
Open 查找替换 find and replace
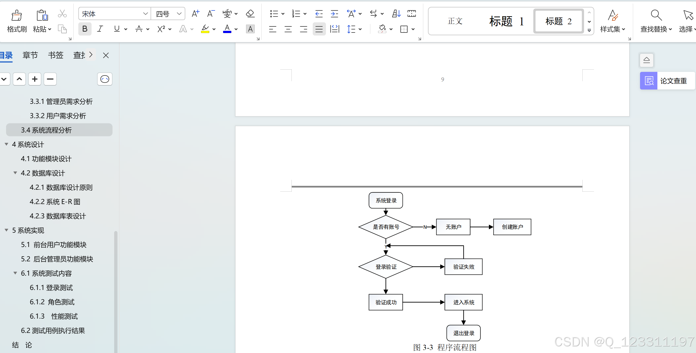pyautogui.click(x=656, y=21)
